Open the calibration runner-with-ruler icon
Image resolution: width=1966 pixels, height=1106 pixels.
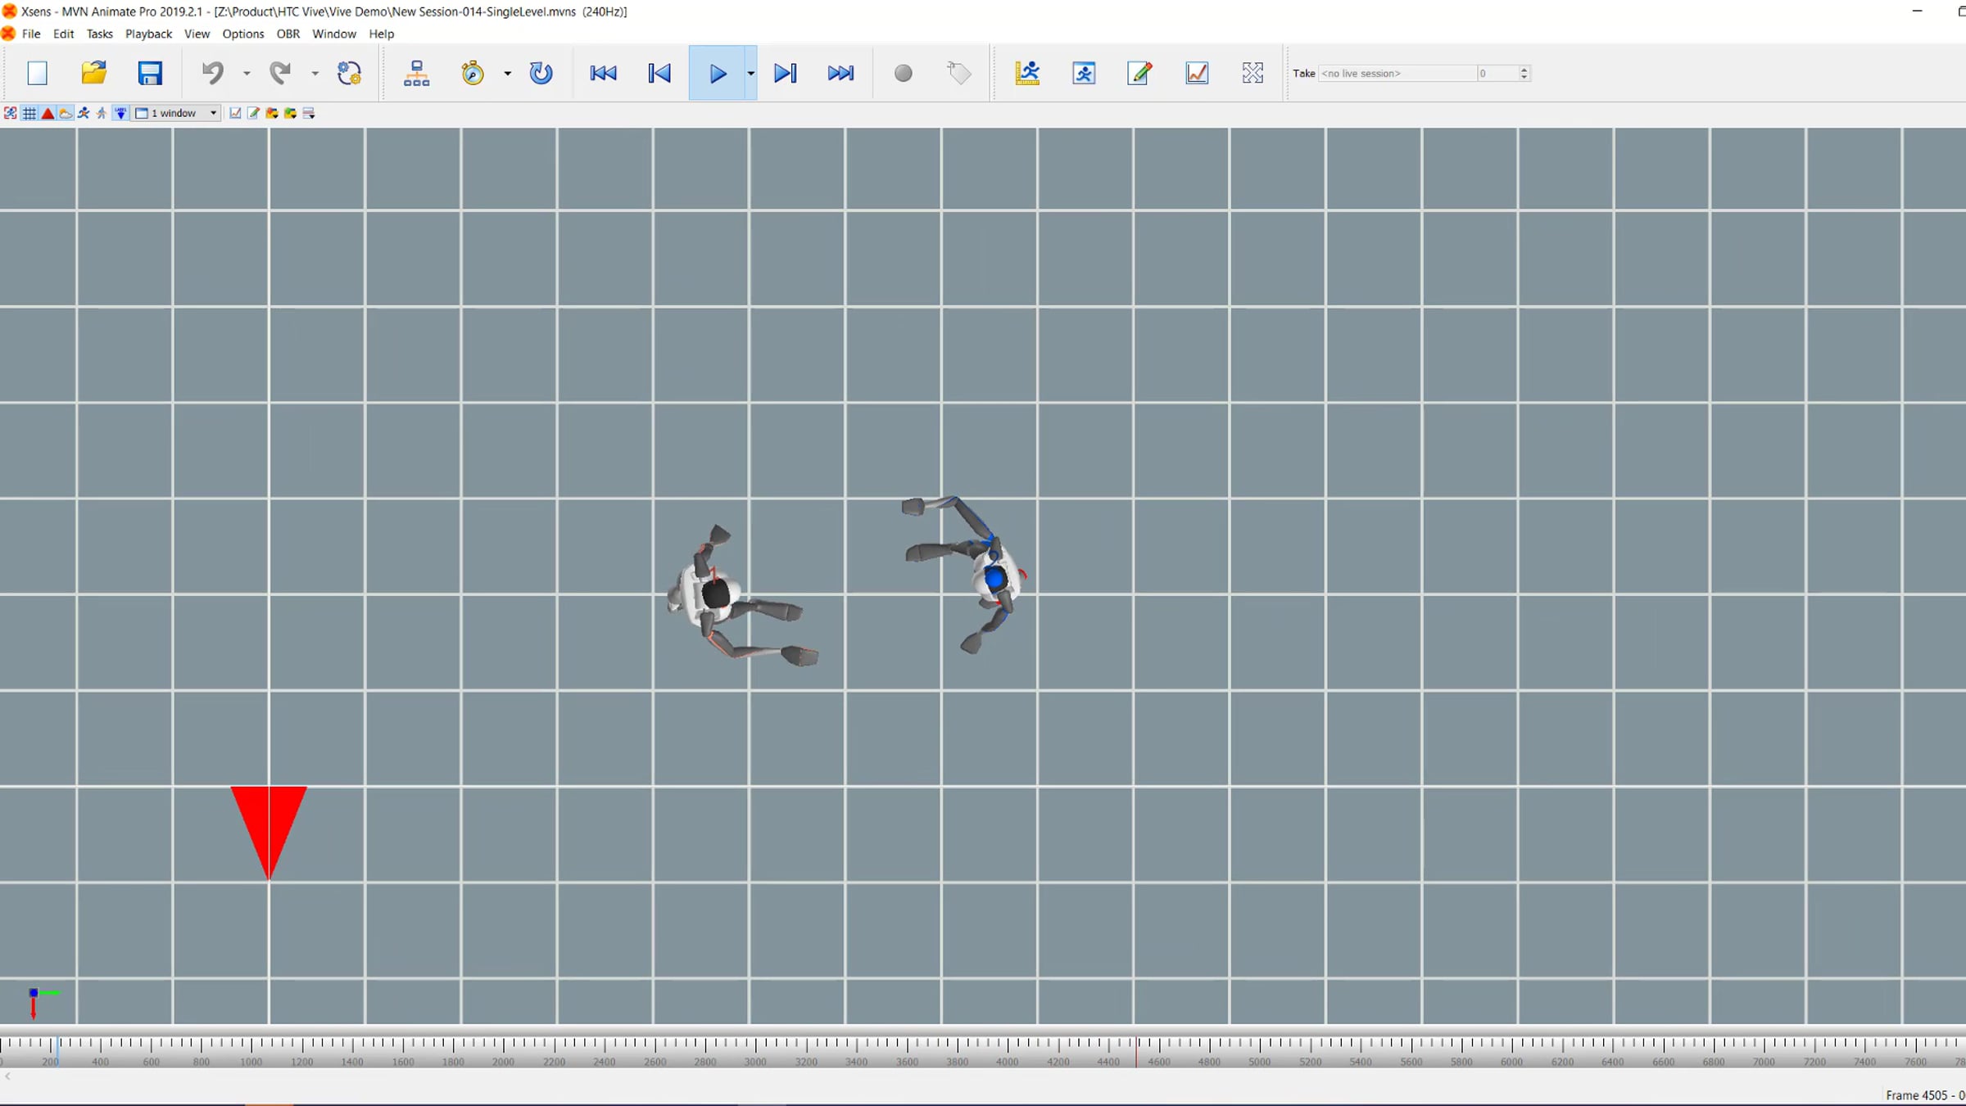(1027, 74)
